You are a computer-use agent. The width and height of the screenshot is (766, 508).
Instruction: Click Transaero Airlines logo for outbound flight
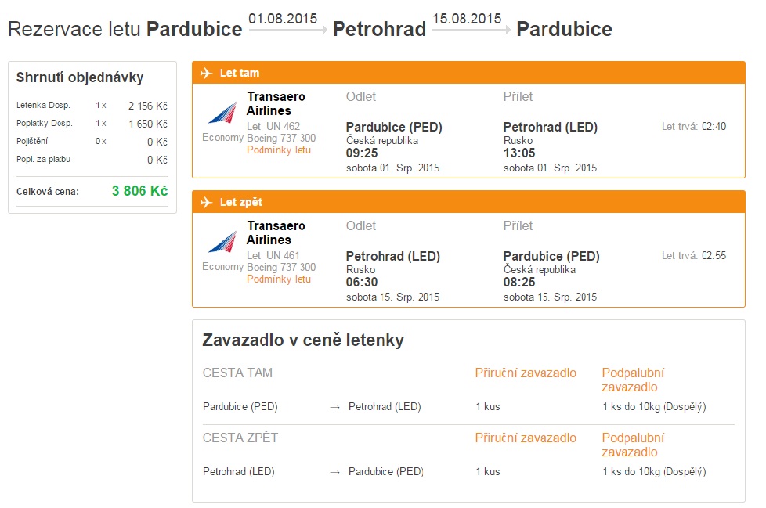222,113
